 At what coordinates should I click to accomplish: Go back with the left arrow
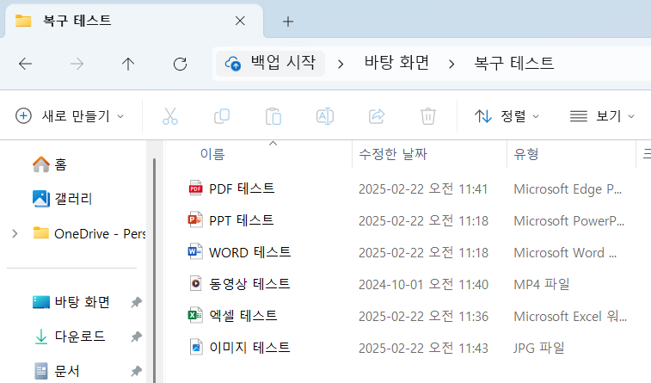tap(25, 64)
